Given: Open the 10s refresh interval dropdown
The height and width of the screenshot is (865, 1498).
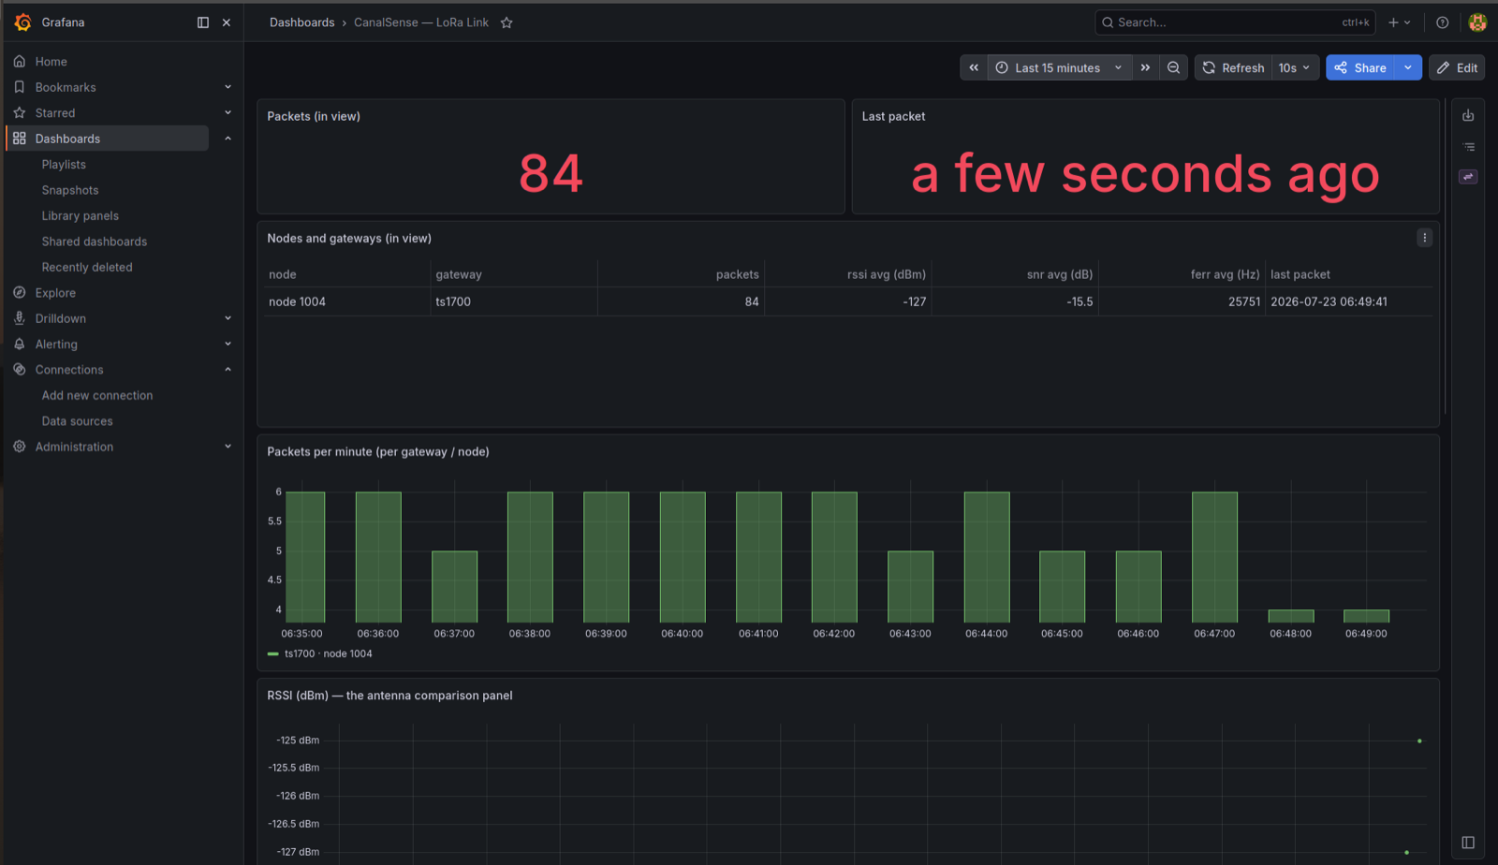Looking at the screenshot, I should (x=1295, y=67).
